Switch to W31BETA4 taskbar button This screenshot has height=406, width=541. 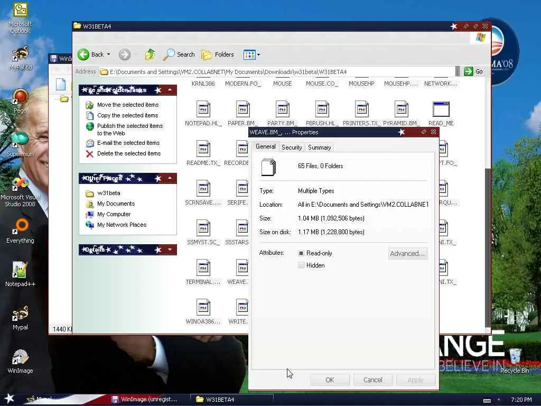coord(232,400)
